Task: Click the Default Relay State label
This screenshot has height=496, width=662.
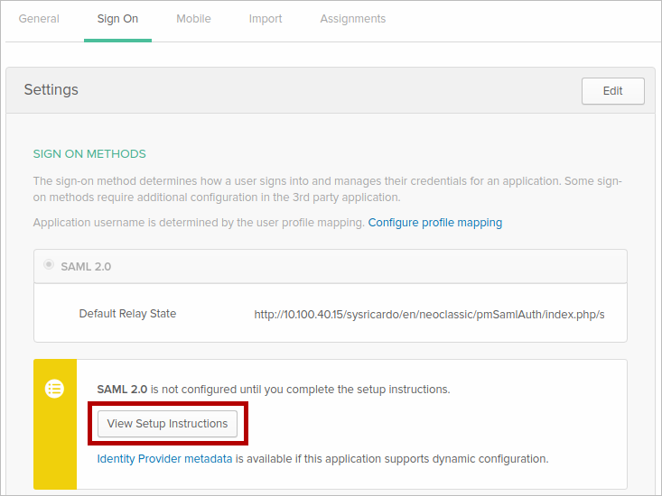Action: tap(127, 314)
